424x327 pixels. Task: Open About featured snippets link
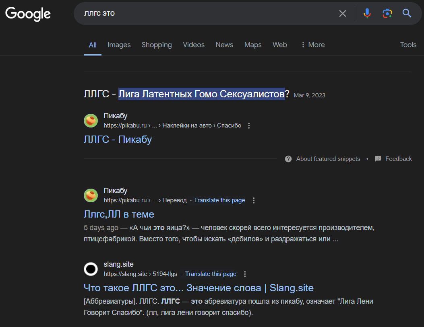click(328, 159)
